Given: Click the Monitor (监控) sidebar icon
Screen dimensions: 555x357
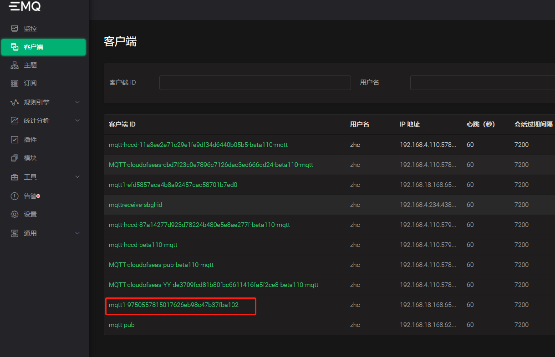Looking at the screenshot, I should [15, 29].
